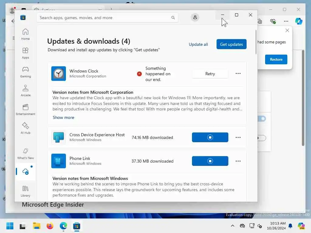Toggle the blue switch in Edge settings behind
The image size is (311, 233).
point(262,119)
